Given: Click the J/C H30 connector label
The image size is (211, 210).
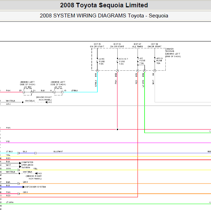Looking at the screenshot, I should 28,87.
